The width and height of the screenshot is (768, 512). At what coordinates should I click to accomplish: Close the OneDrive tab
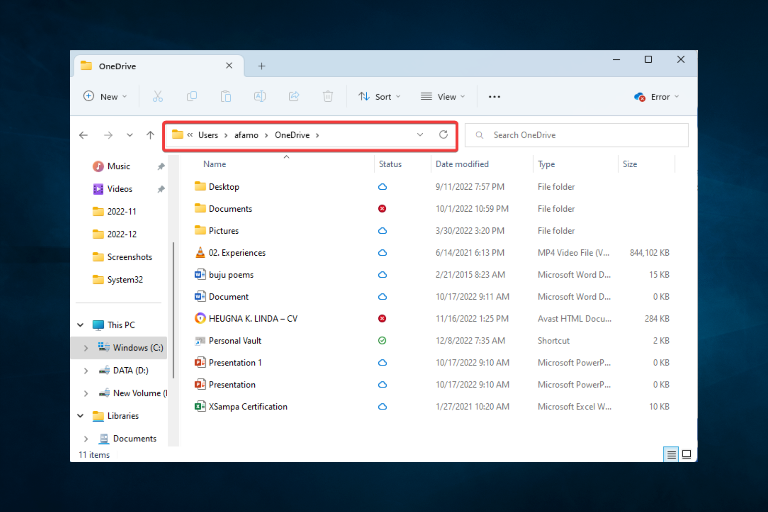coord(229,66)
